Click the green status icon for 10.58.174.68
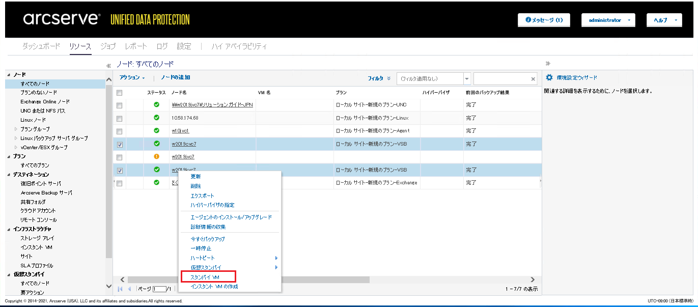This screenshot has width=698, height=307. 157,118
